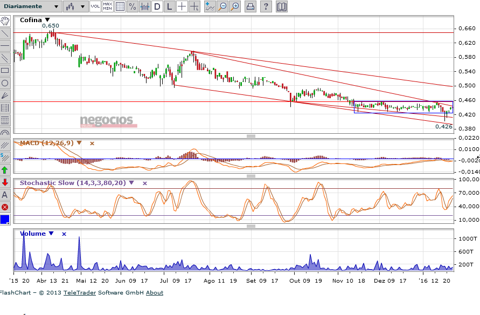Open the Cofina instrument menu

click(x=47, y=20)
